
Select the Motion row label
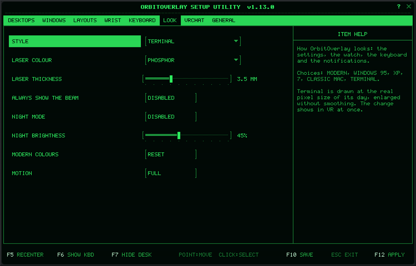click(x=22, y=173)
